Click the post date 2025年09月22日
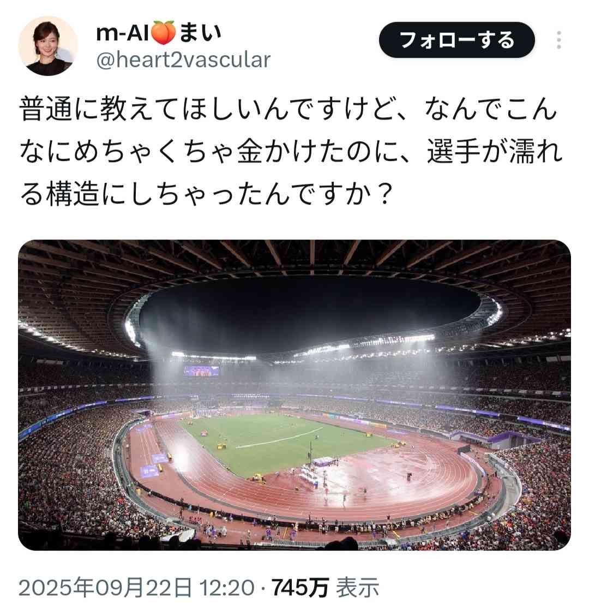 [x=105, y=588]
